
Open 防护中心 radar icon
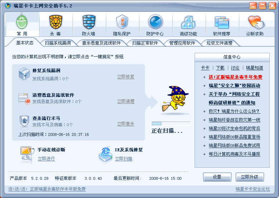[155, 22]
